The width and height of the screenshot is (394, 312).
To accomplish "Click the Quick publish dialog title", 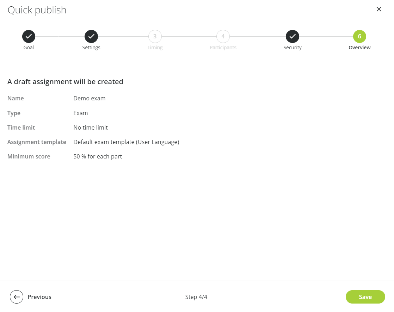I will (x=37, y=10).
